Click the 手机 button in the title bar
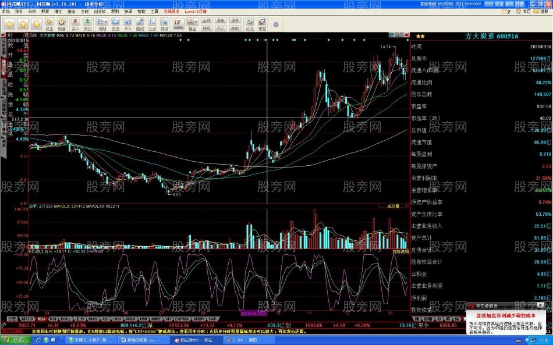This screenshot has width=553, height=345. (488, 4)
